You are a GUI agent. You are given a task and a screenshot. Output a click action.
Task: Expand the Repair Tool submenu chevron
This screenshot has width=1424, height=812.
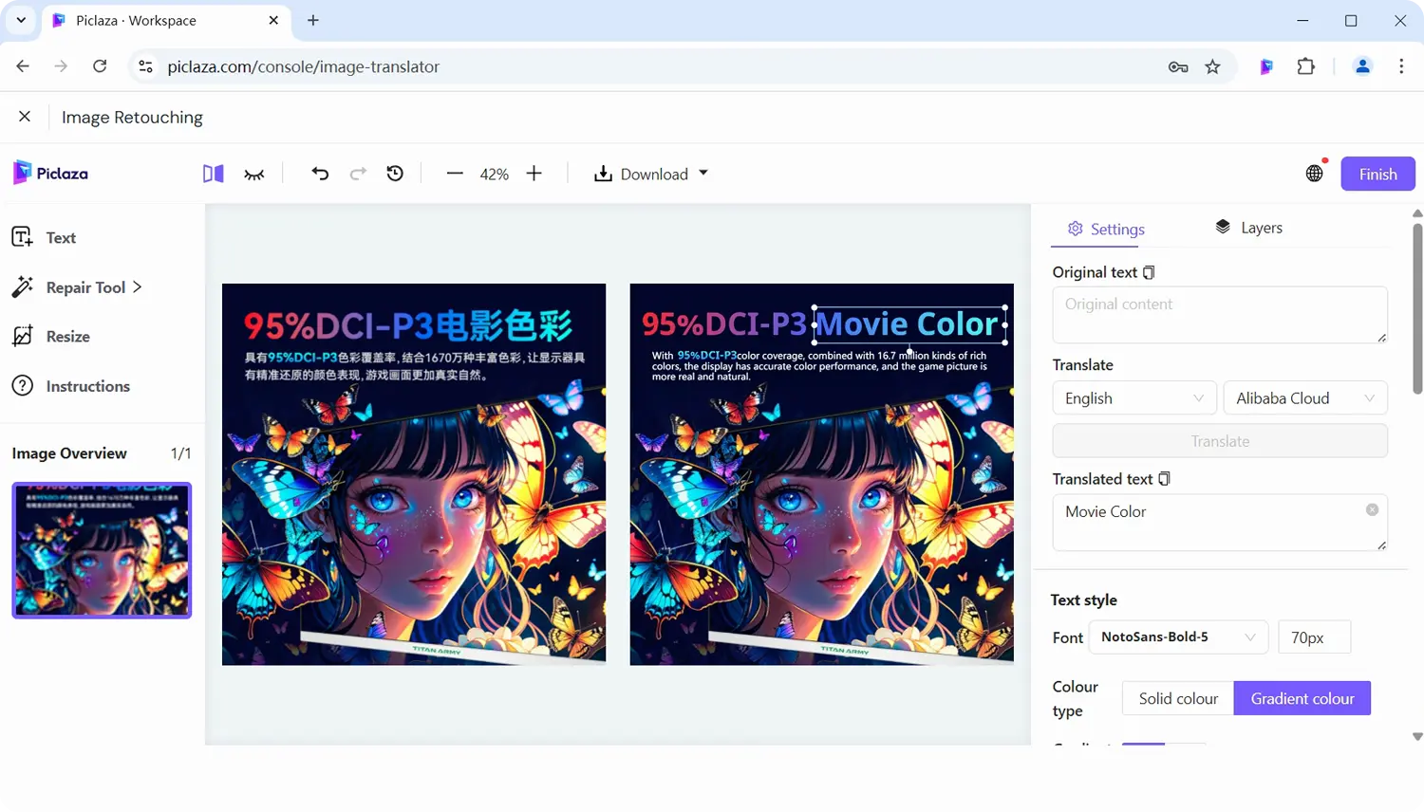[x=138, y=286]
